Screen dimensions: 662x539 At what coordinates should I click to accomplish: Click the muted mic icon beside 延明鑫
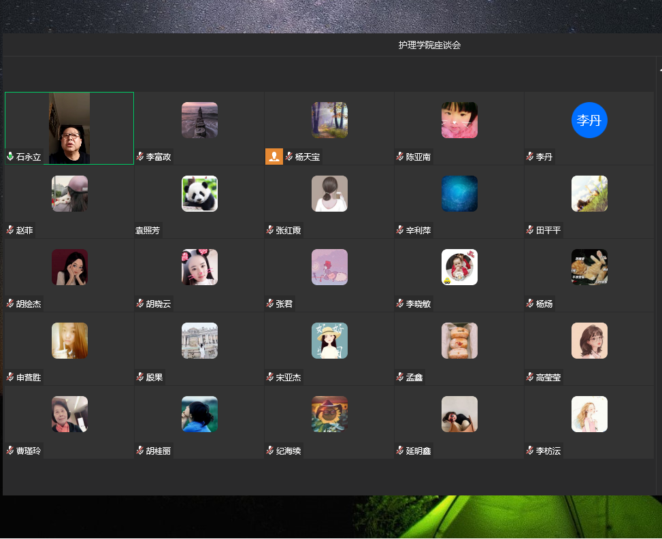[x=400, y=451]
